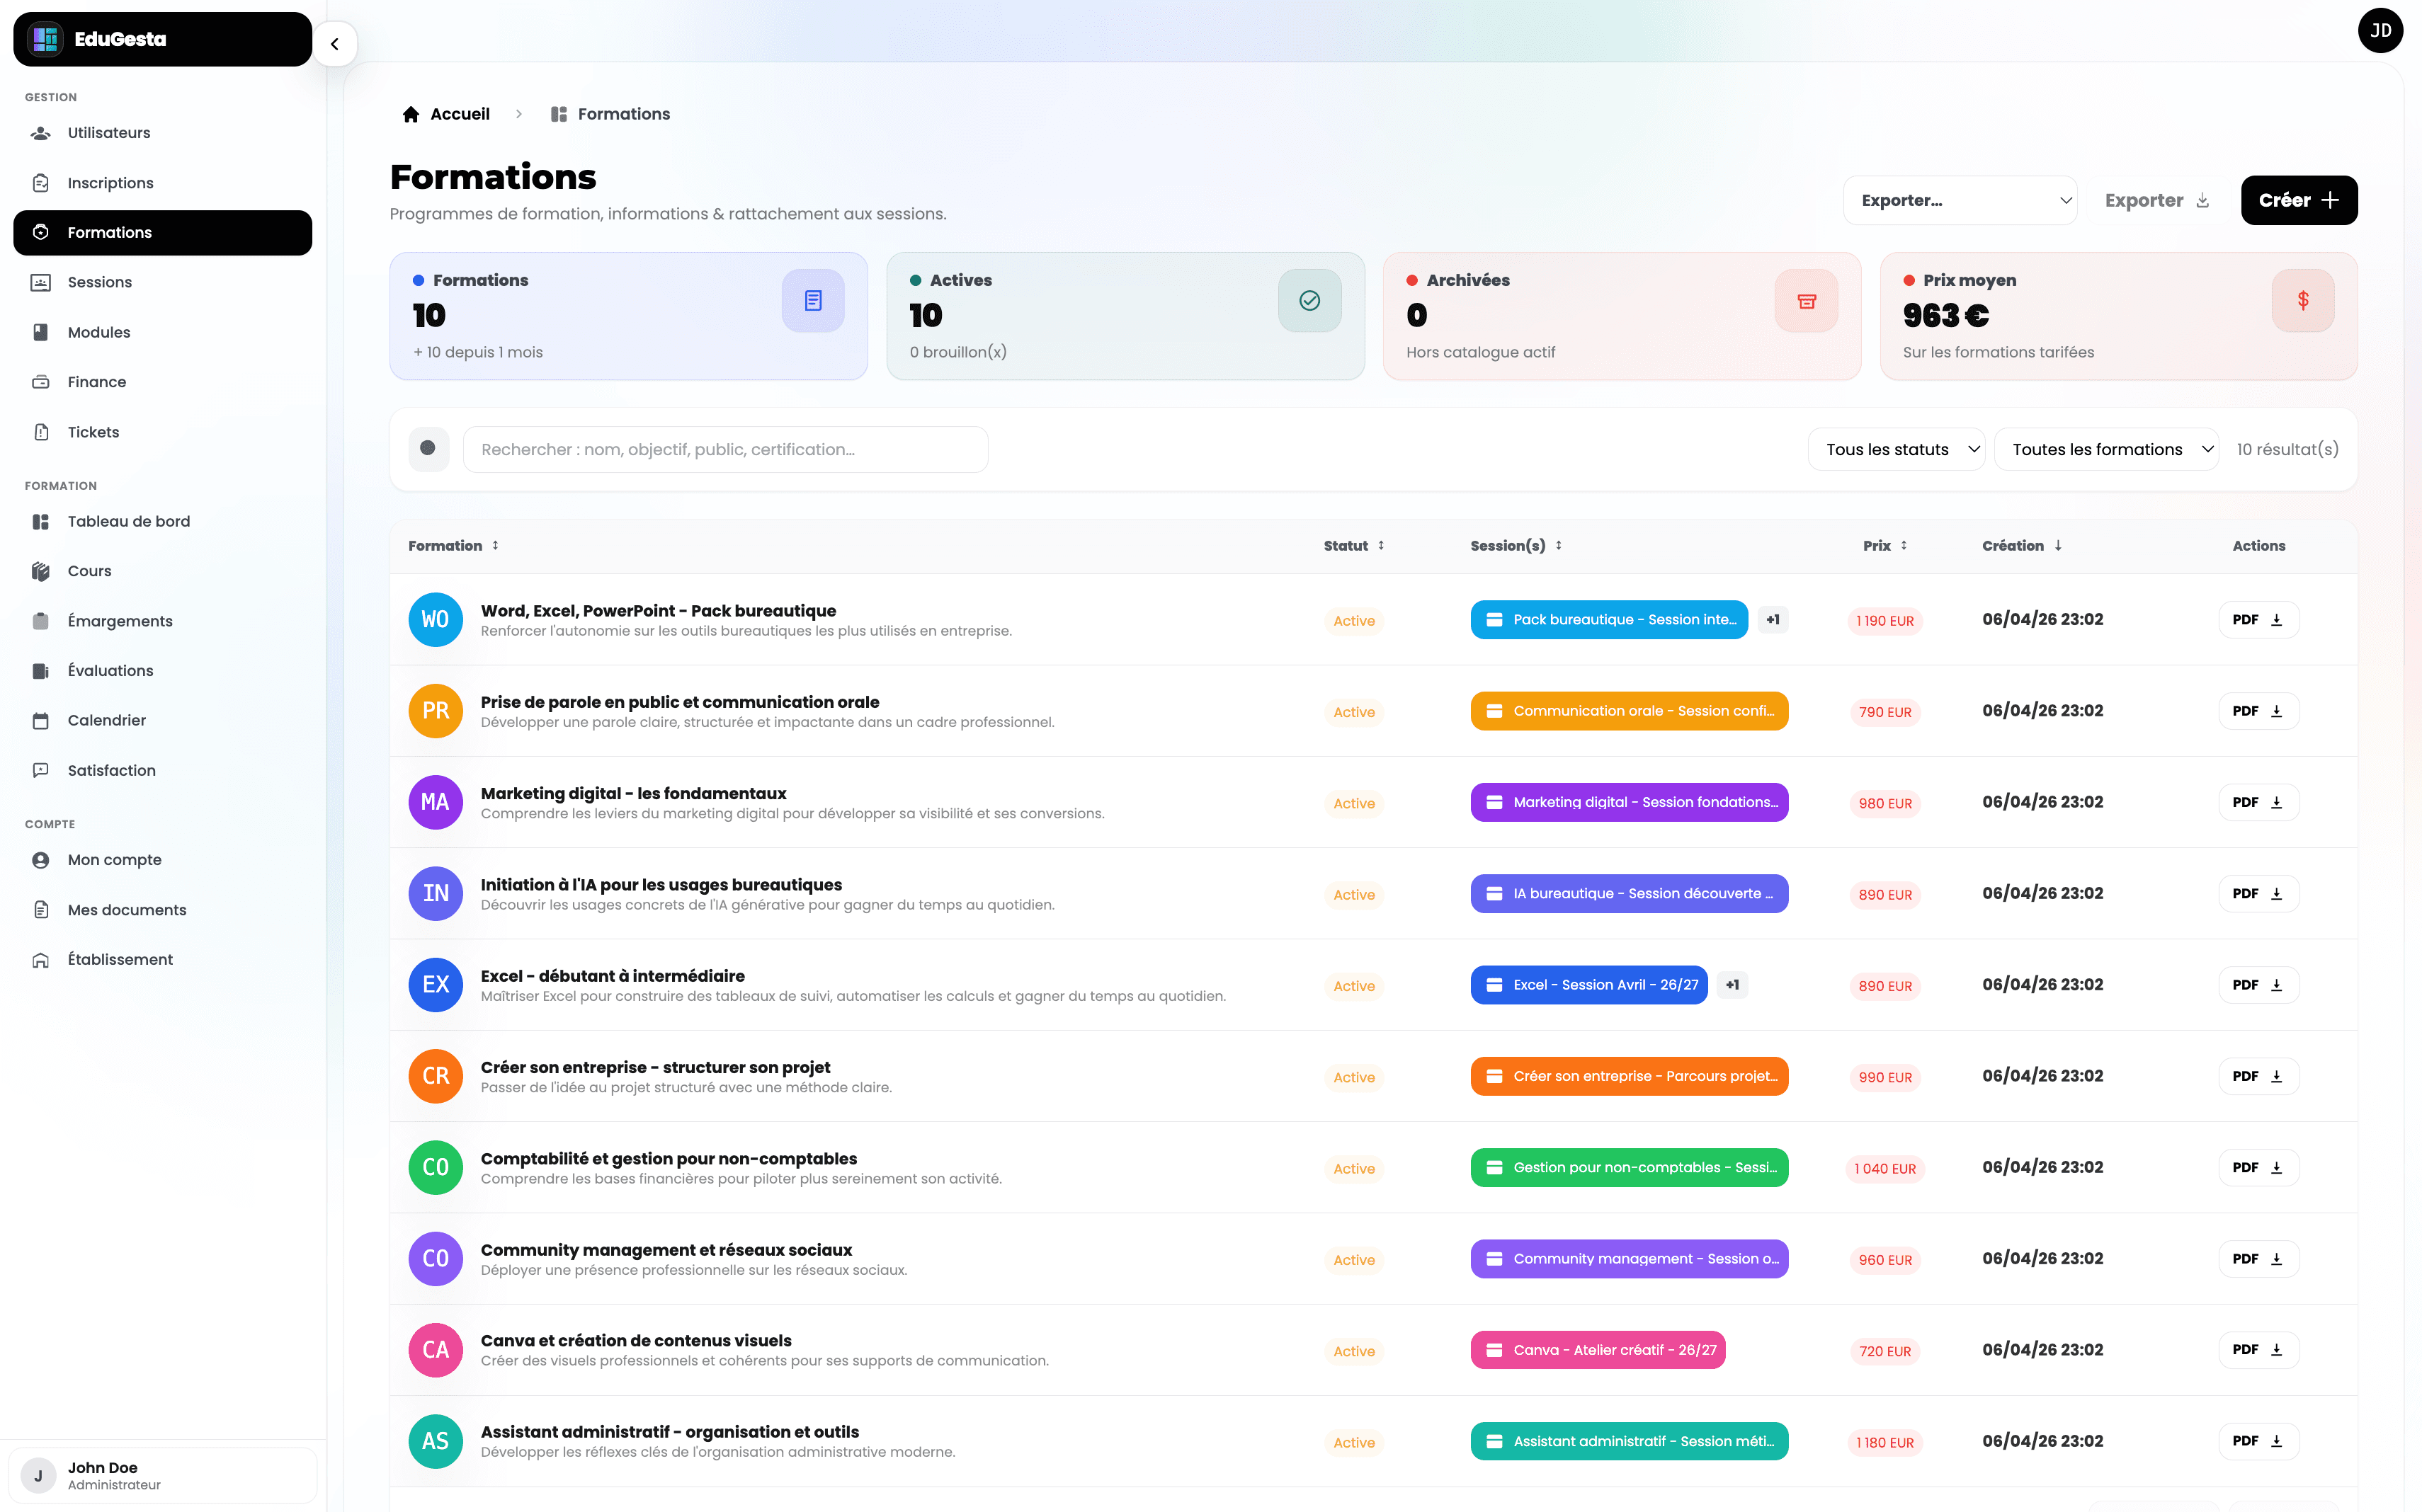
Task: Click the Archivées card archive icon
Action: [x=1806, y=301]
